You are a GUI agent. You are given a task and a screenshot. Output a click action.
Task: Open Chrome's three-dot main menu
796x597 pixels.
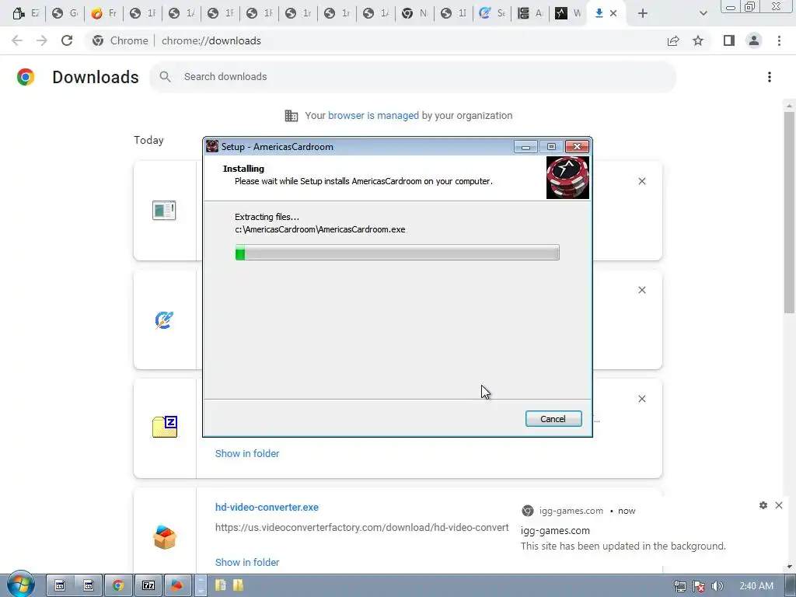(x=779, y=40)
